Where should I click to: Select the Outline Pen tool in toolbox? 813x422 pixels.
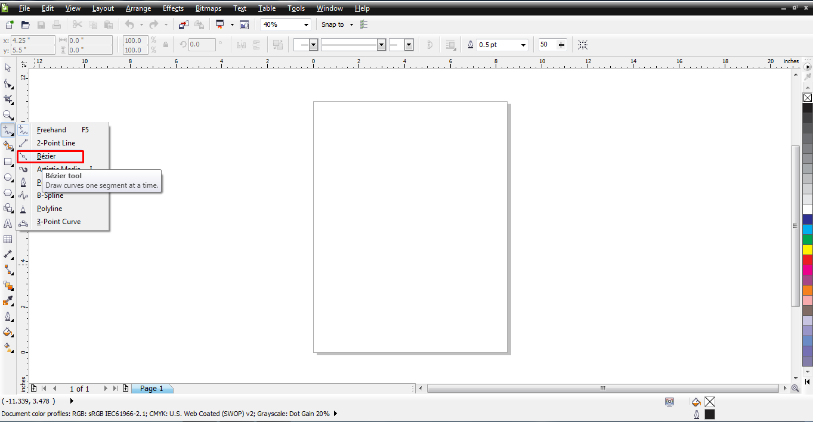point(8,316)
